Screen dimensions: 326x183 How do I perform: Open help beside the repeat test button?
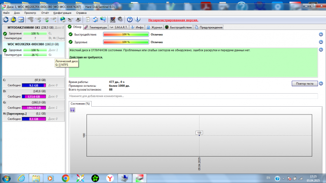321,83
